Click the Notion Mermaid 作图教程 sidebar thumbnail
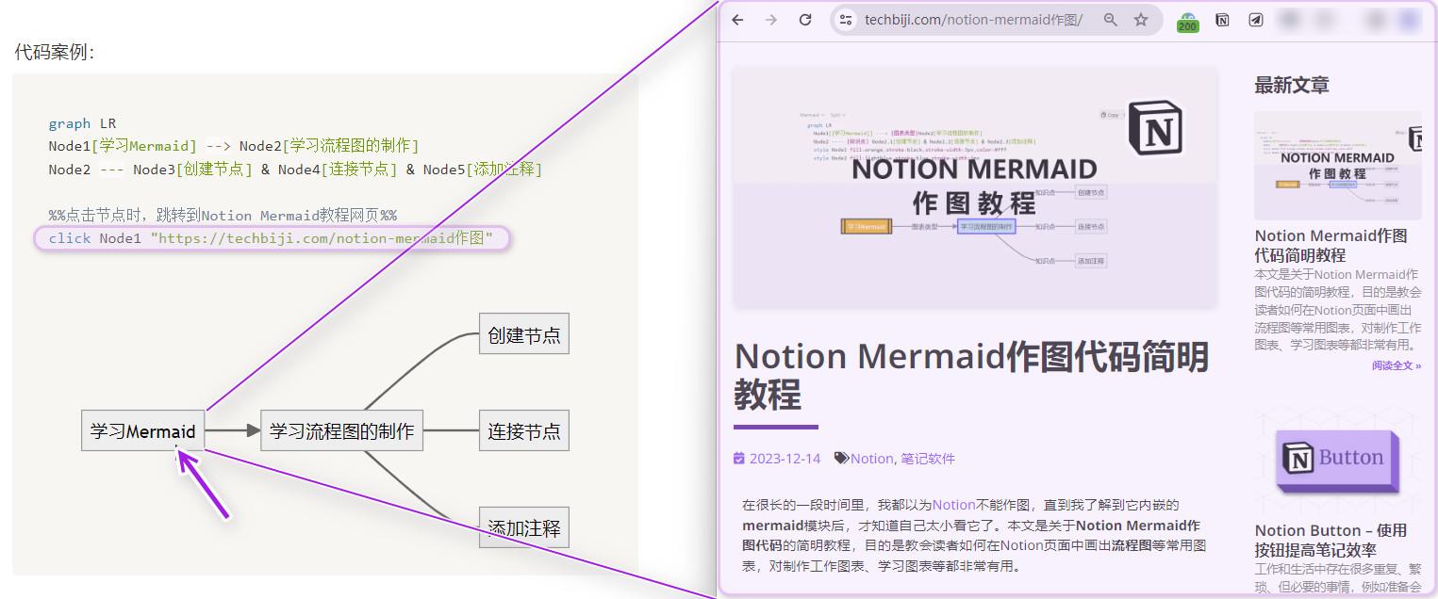This screenshot has width=1438, height=599. tap(1337, 166)
